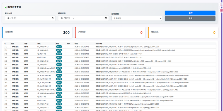Screen dimensions: 223x111
Task: Select SP_AL30N_INB1-K1 in row 361
Action: point(44,86)
